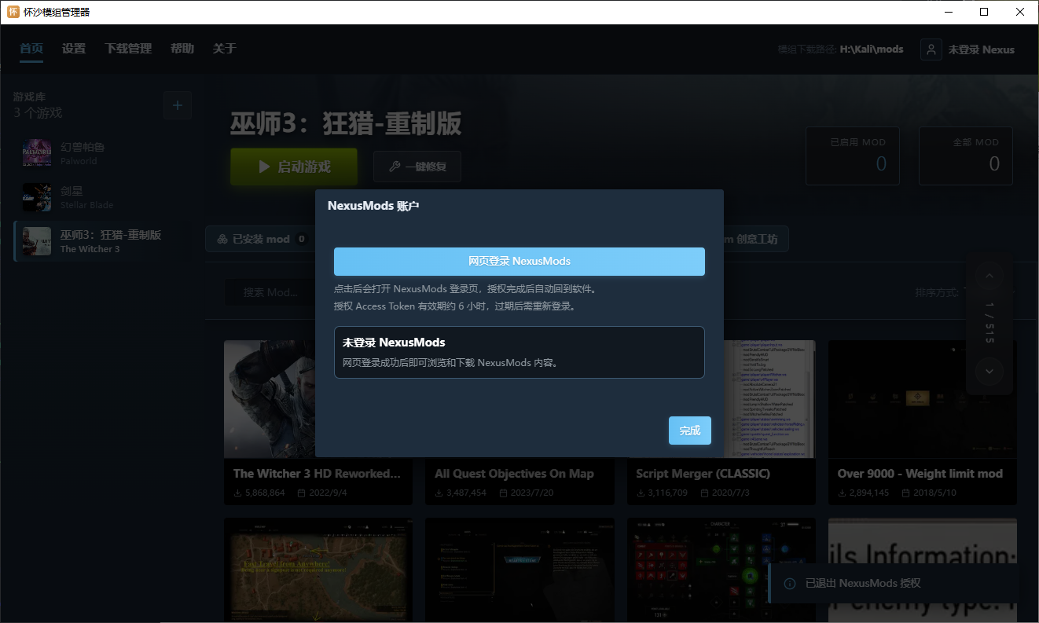The height and width of the screenshot is (623, 1039).
Task: Select the 幻兽帕鲁 Palworld game icon
Action: pyautogui.click(x=37, y=153)
